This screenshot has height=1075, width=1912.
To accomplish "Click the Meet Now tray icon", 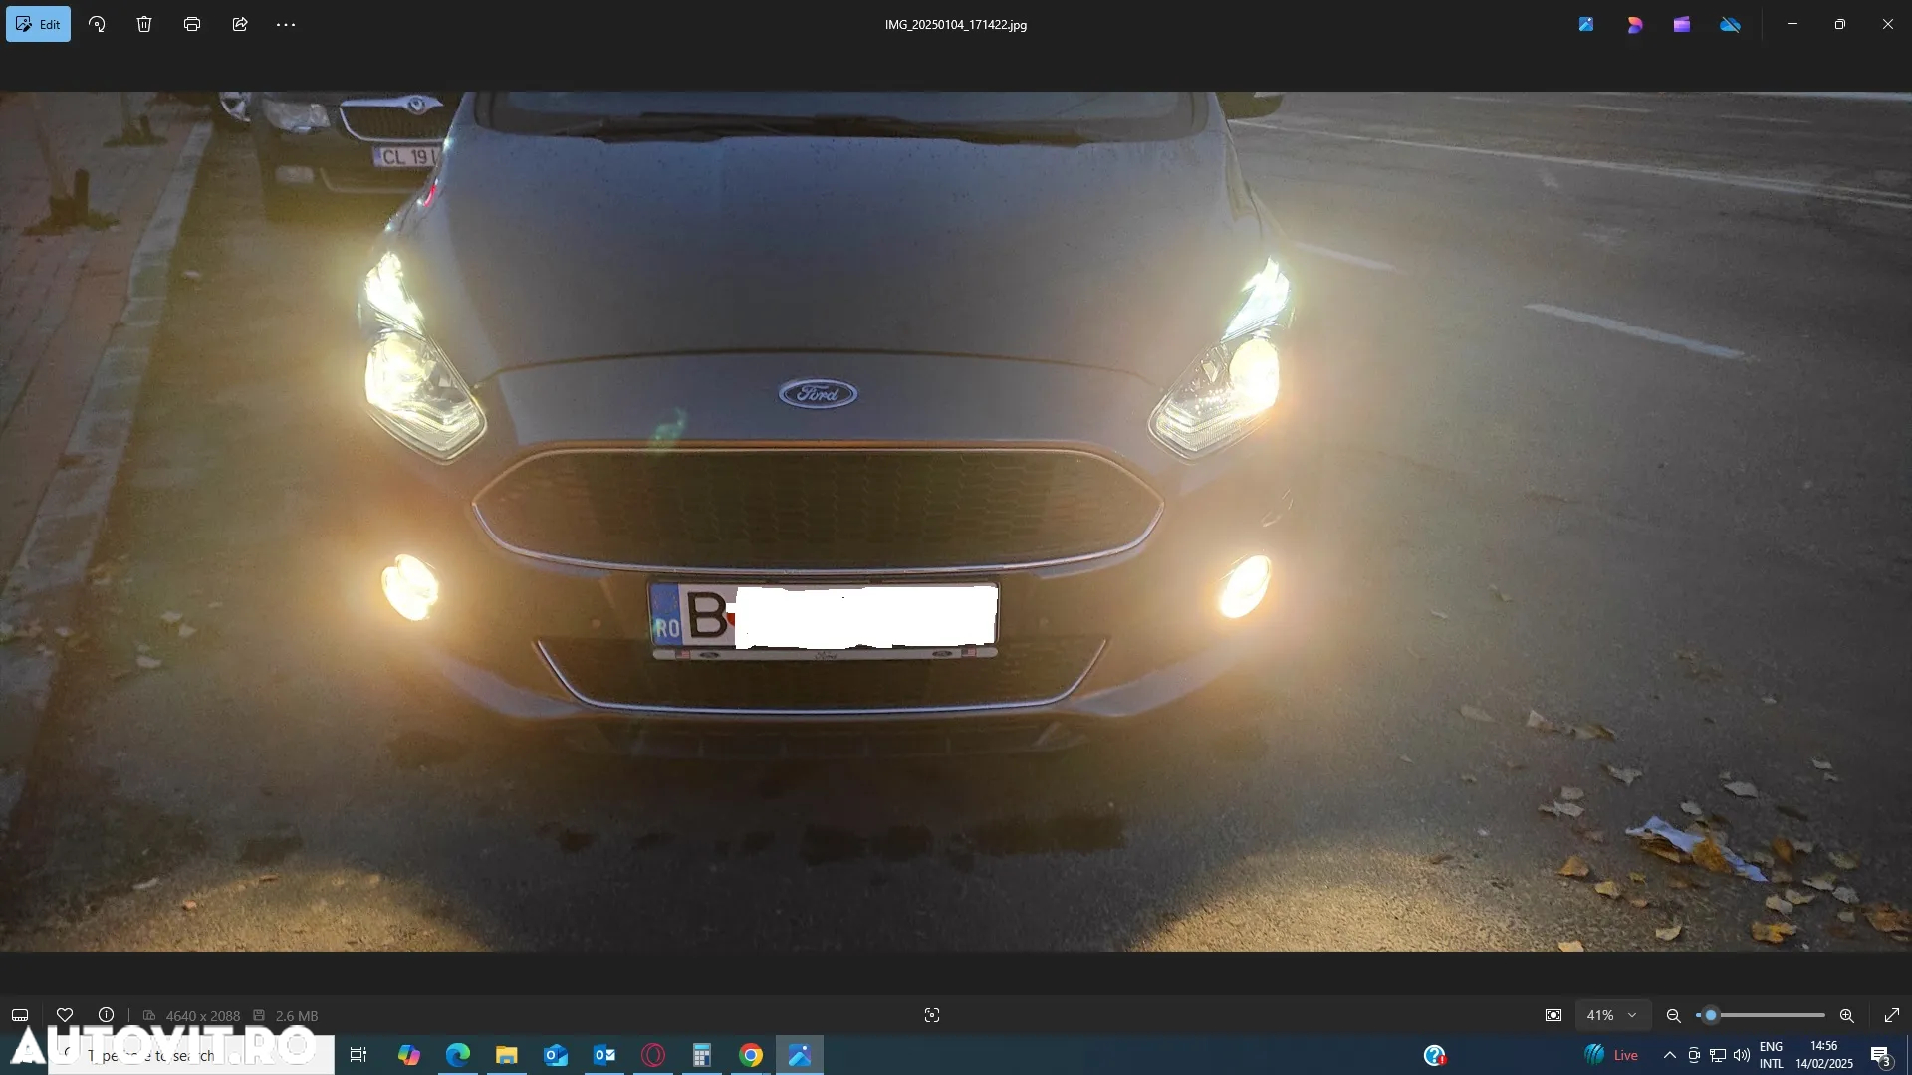I will click(1694, 1055).
